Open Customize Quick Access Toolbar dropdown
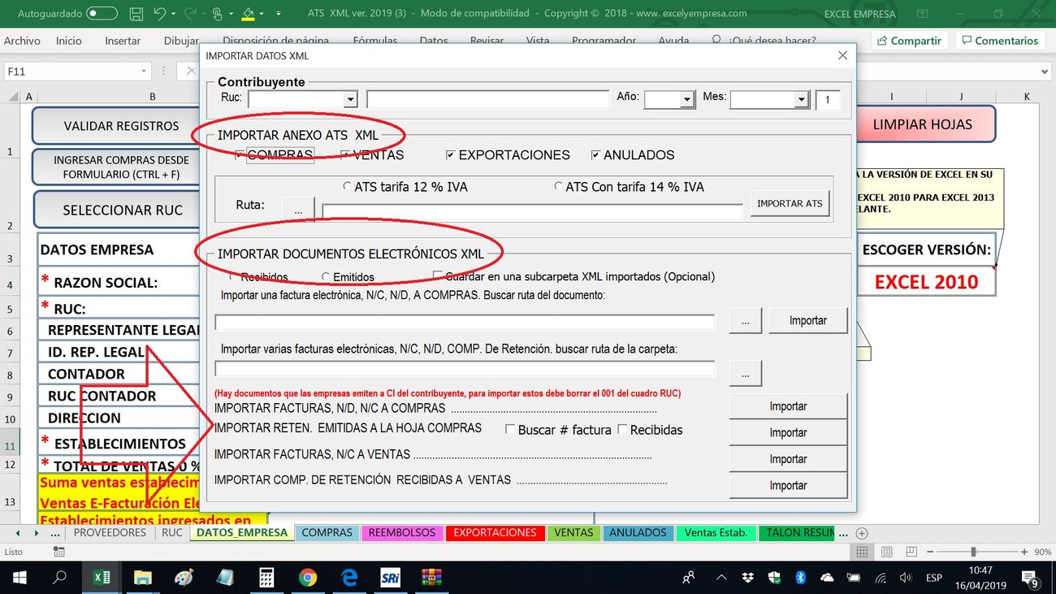This screenshot has height=594, width=1056. point(279,14)
